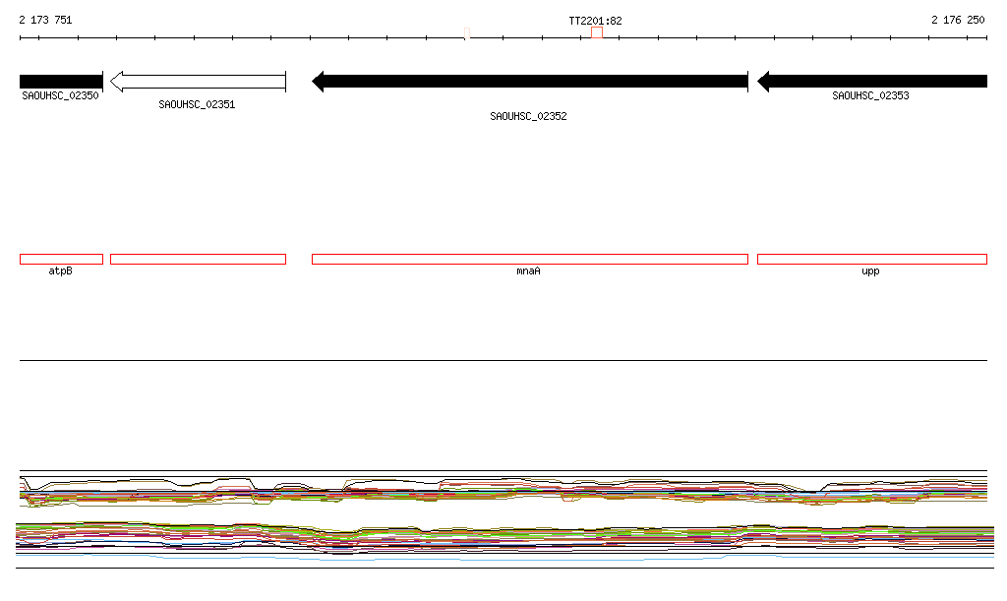
Task: Click the SAOUHSC_02353 label text
Action: coord(870,95)
